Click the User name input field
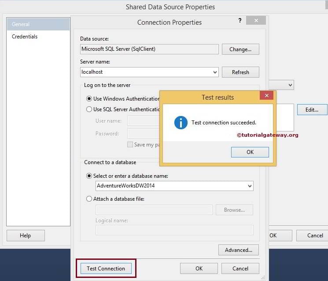The height and width of the screenshot is (281, 328). pyautogui.click(x=144, y=121)
